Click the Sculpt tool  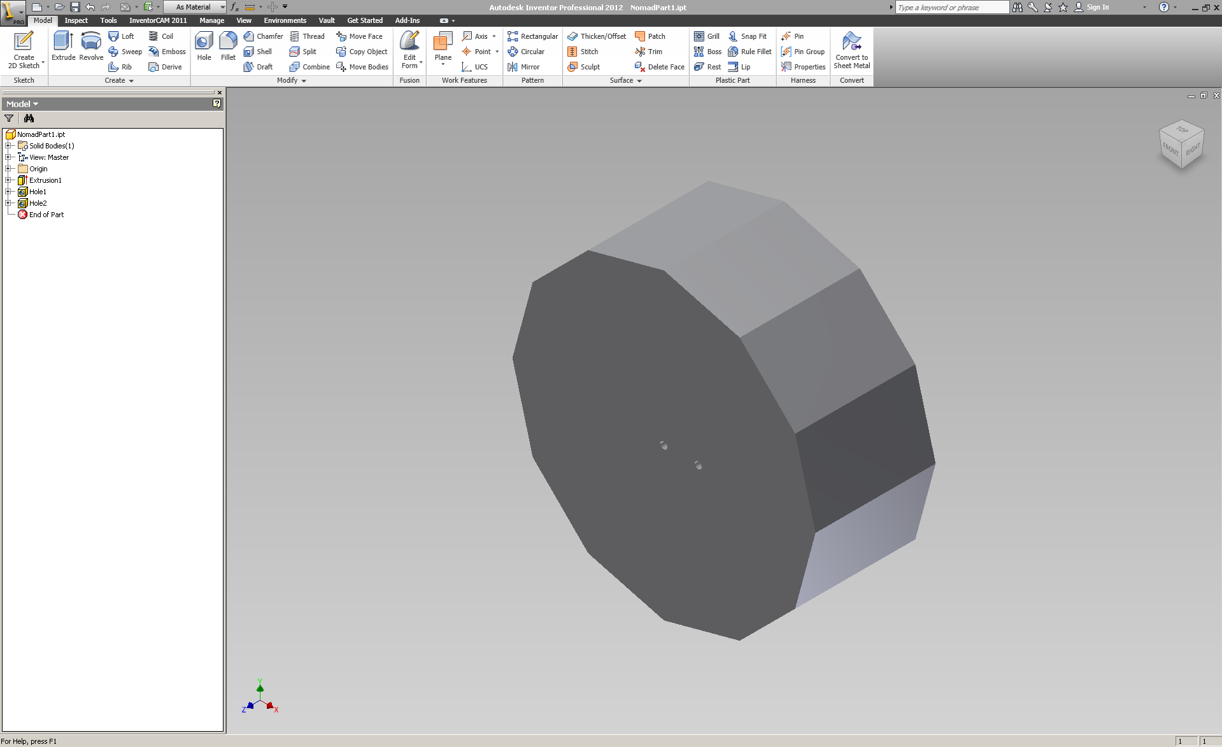[x=583, y=67]
